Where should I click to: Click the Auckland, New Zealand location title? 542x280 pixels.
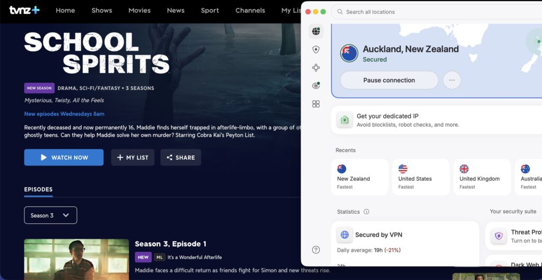pos(411,49)
